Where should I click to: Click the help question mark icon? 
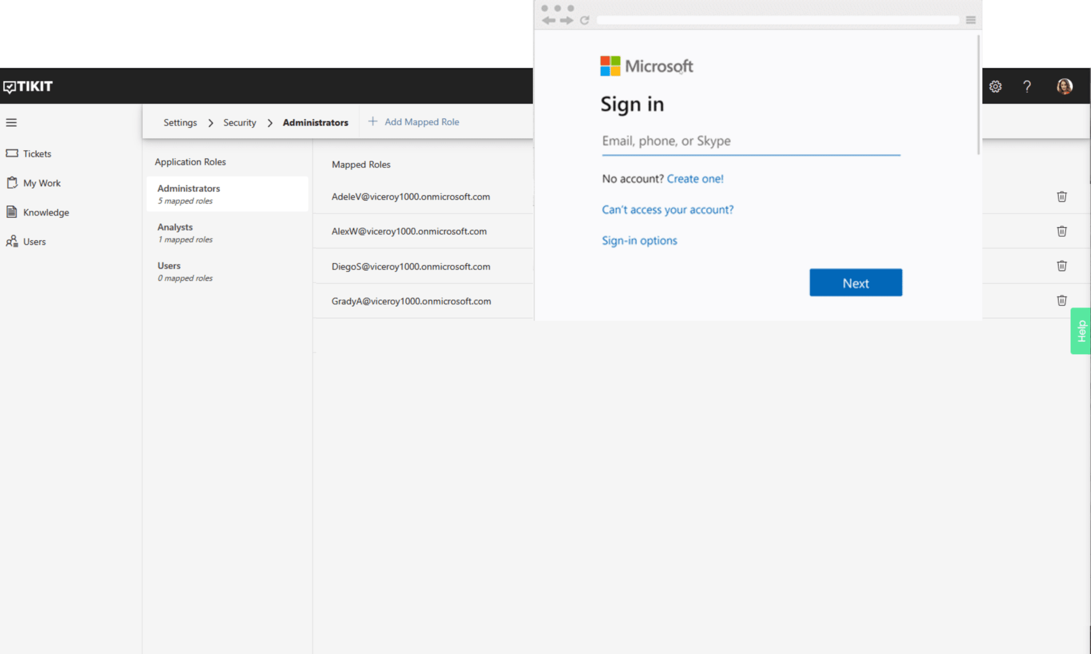[x=1028, y=86]
